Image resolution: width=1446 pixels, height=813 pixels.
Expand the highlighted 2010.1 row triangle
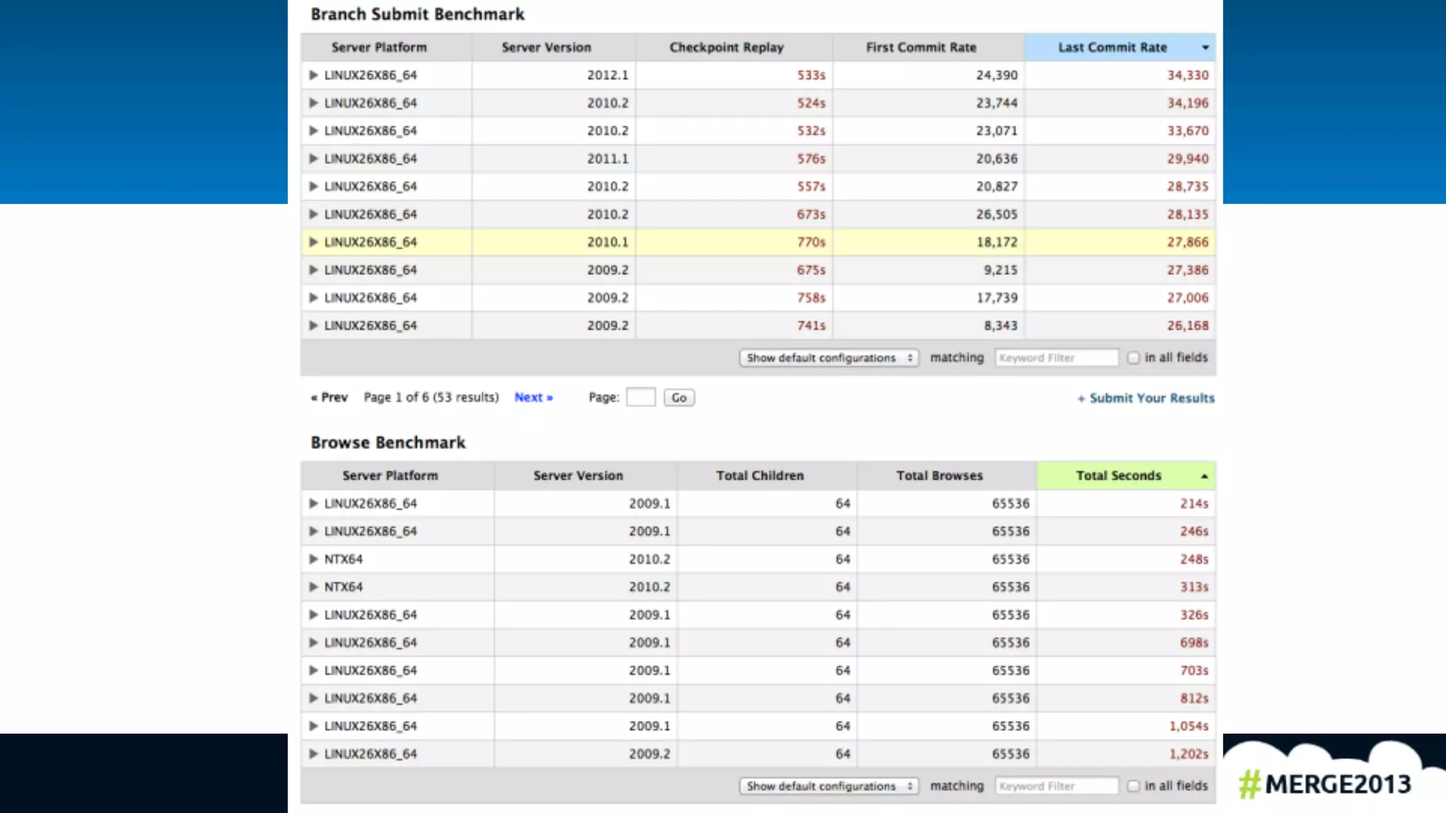point(313,242)
